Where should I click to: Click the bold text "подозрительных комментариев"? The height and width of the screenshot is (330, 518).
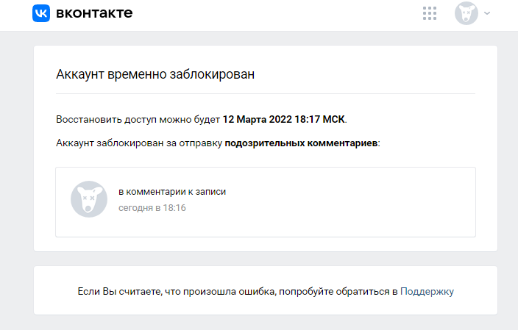click(301, 143)
